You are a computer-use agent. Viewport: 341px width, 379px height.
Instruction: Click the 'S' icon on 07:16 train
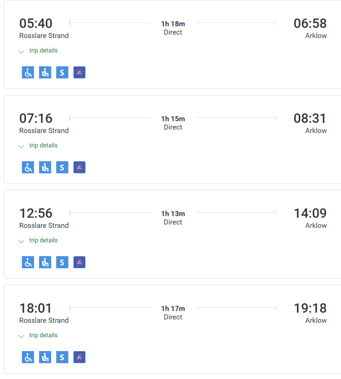pos(62,167)
